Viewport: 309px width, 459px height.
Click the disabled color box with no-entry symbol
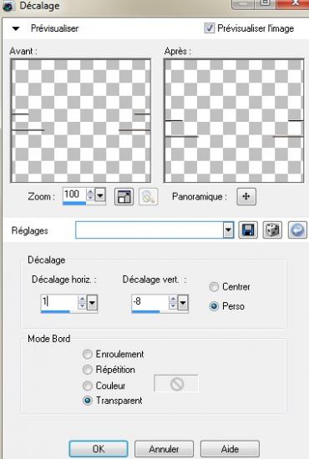pos(176,384)
